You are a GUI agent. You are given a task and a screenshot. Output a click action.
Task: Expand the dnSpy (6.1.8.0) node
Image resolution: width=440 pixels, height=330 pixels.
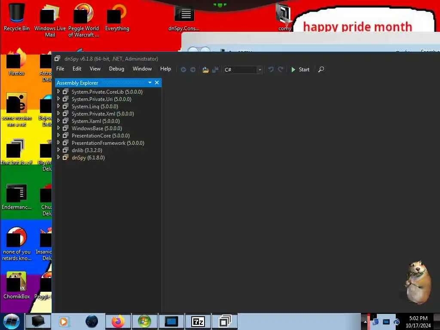(x=58, y=157)
